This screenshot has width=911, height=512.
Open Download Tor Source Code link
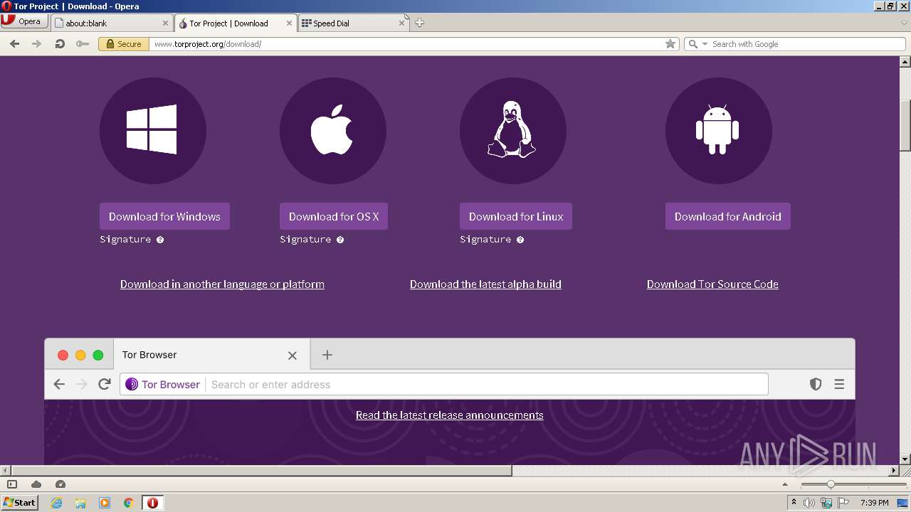(712, 284)
